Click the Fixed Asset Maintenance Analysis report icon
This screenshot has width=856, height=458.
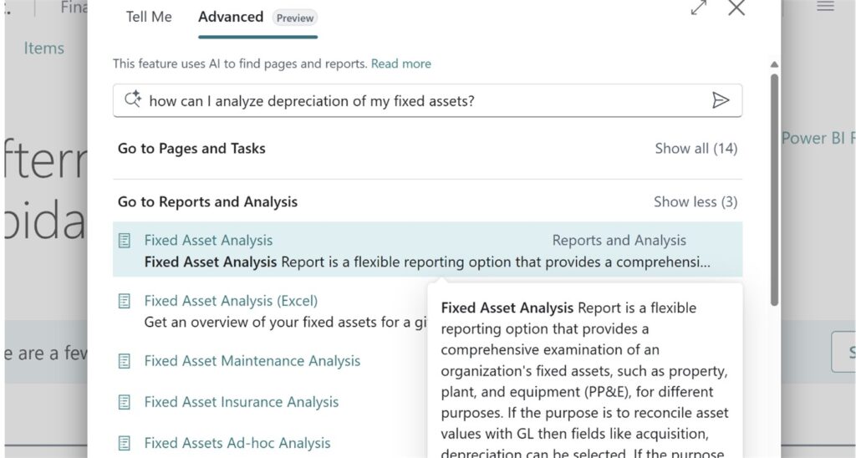pyautogui.click(x=125, y=361)
